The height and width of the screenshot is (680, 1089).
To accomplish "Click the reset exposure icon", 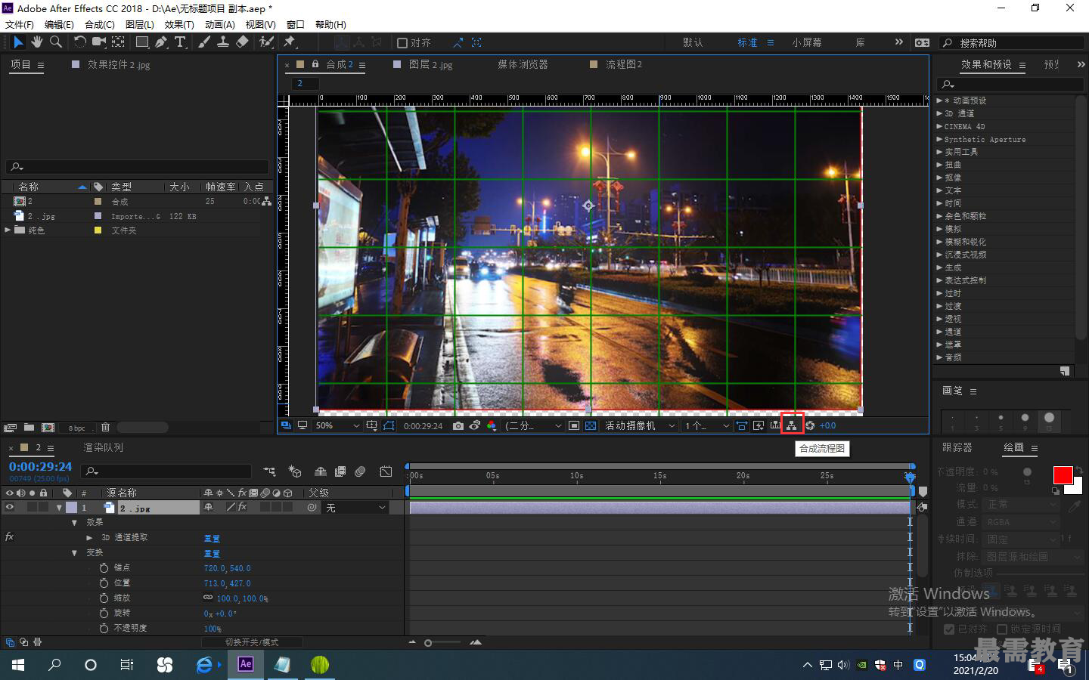I will (810, 425).
